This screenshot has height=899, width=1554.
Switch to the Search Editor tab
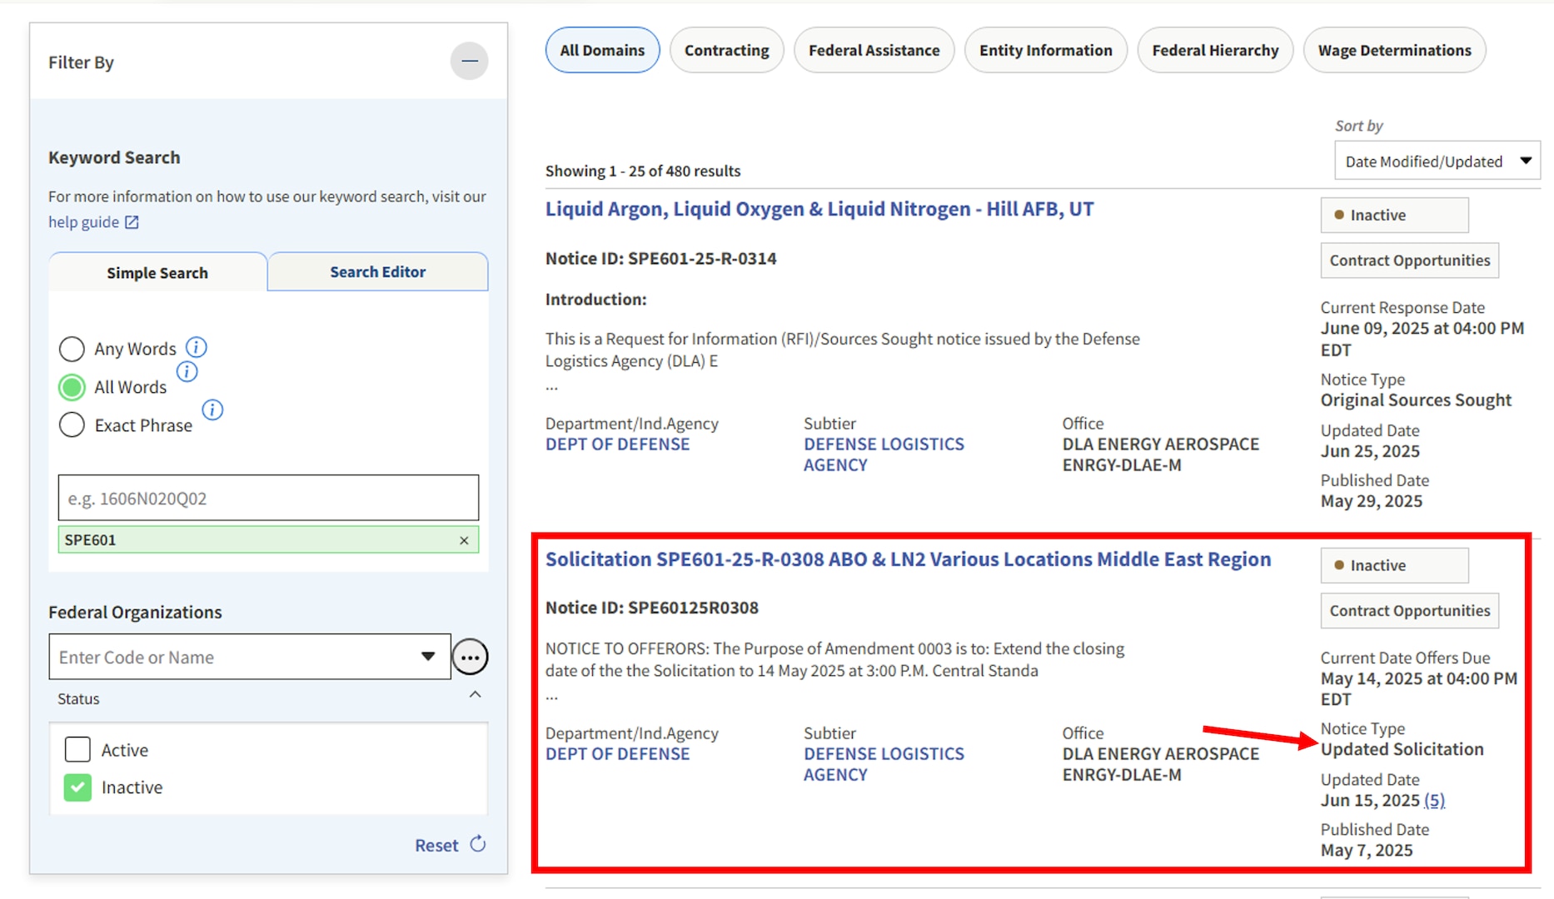377,271
